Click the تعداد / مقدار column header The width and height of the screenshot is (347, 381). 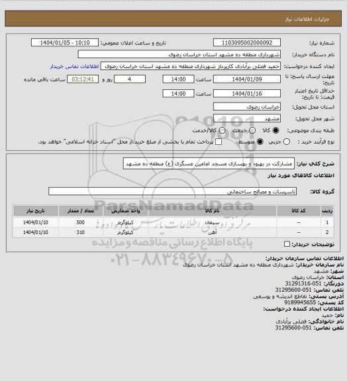[81, 210]
